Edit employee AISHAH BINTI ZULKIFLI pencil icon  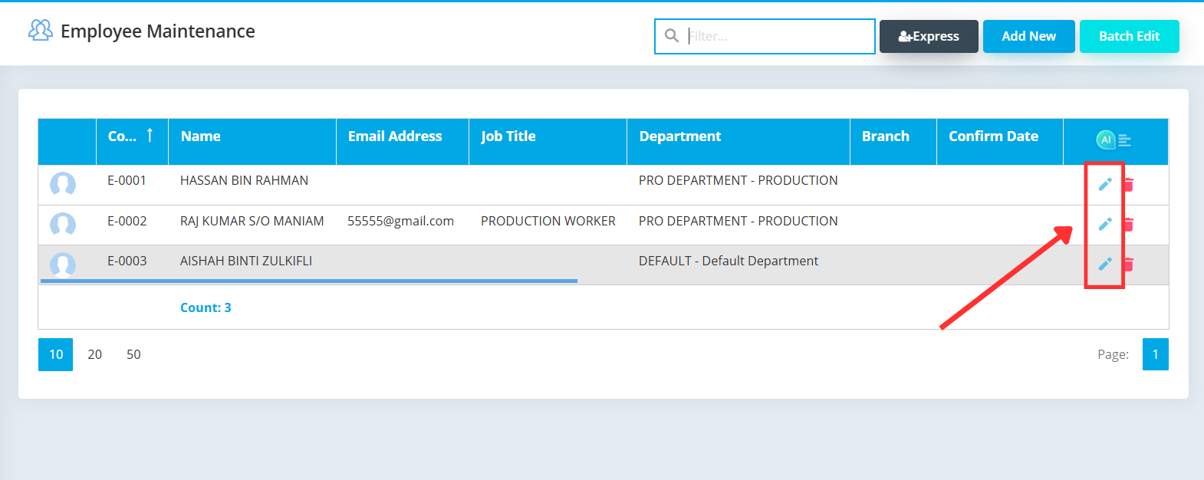point(1105,264)
